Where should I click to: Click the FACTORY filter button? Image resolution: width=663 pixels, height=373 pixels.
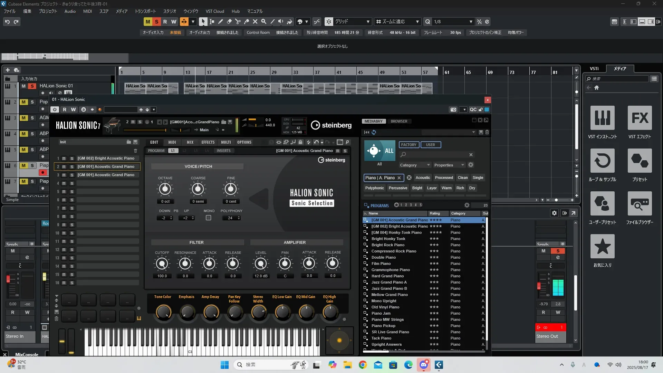pyautogui.click(x=409, y=145)
